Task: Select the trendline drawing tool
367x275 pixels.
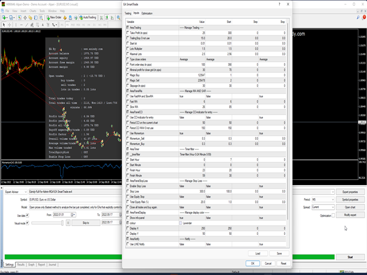Action: pyautogui.click(x=27, y=25)
